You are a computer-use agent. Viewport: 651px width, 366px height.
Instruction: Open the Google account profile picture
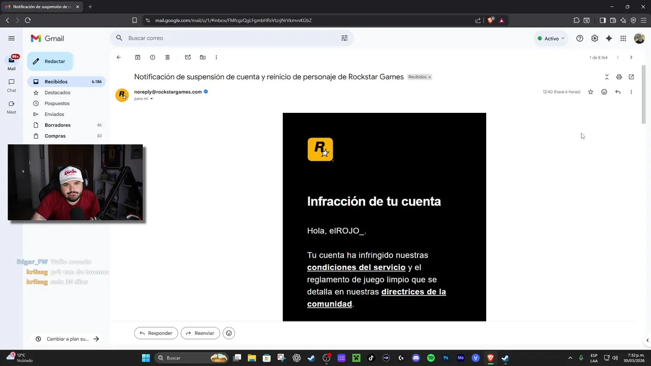pyautogui.click(x=639, y=38)
